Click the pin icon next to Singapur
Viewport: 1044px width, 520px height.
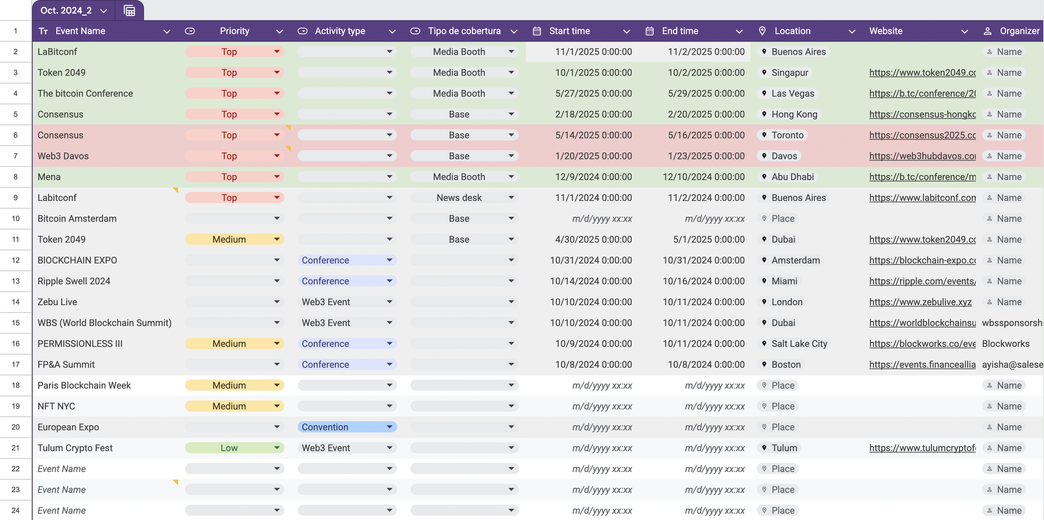(764, 72)
